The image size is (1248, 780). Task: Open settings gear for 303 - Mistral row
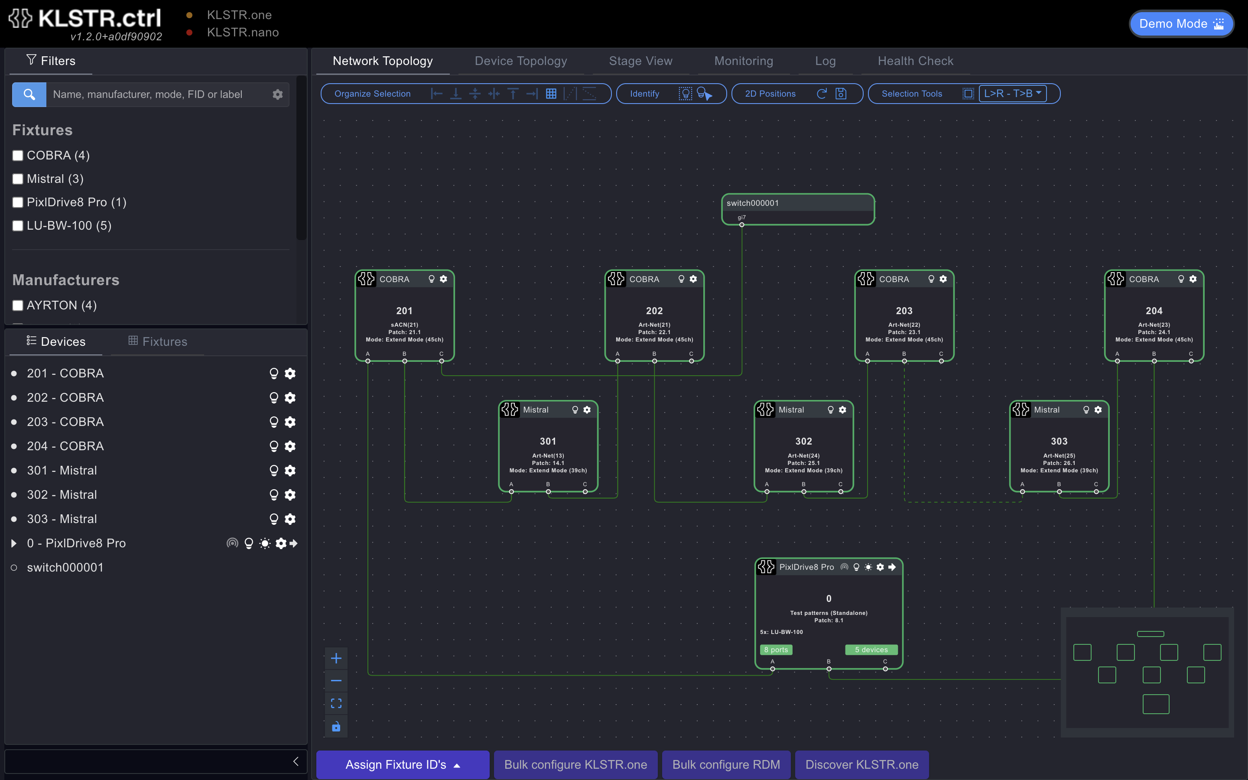290,519
